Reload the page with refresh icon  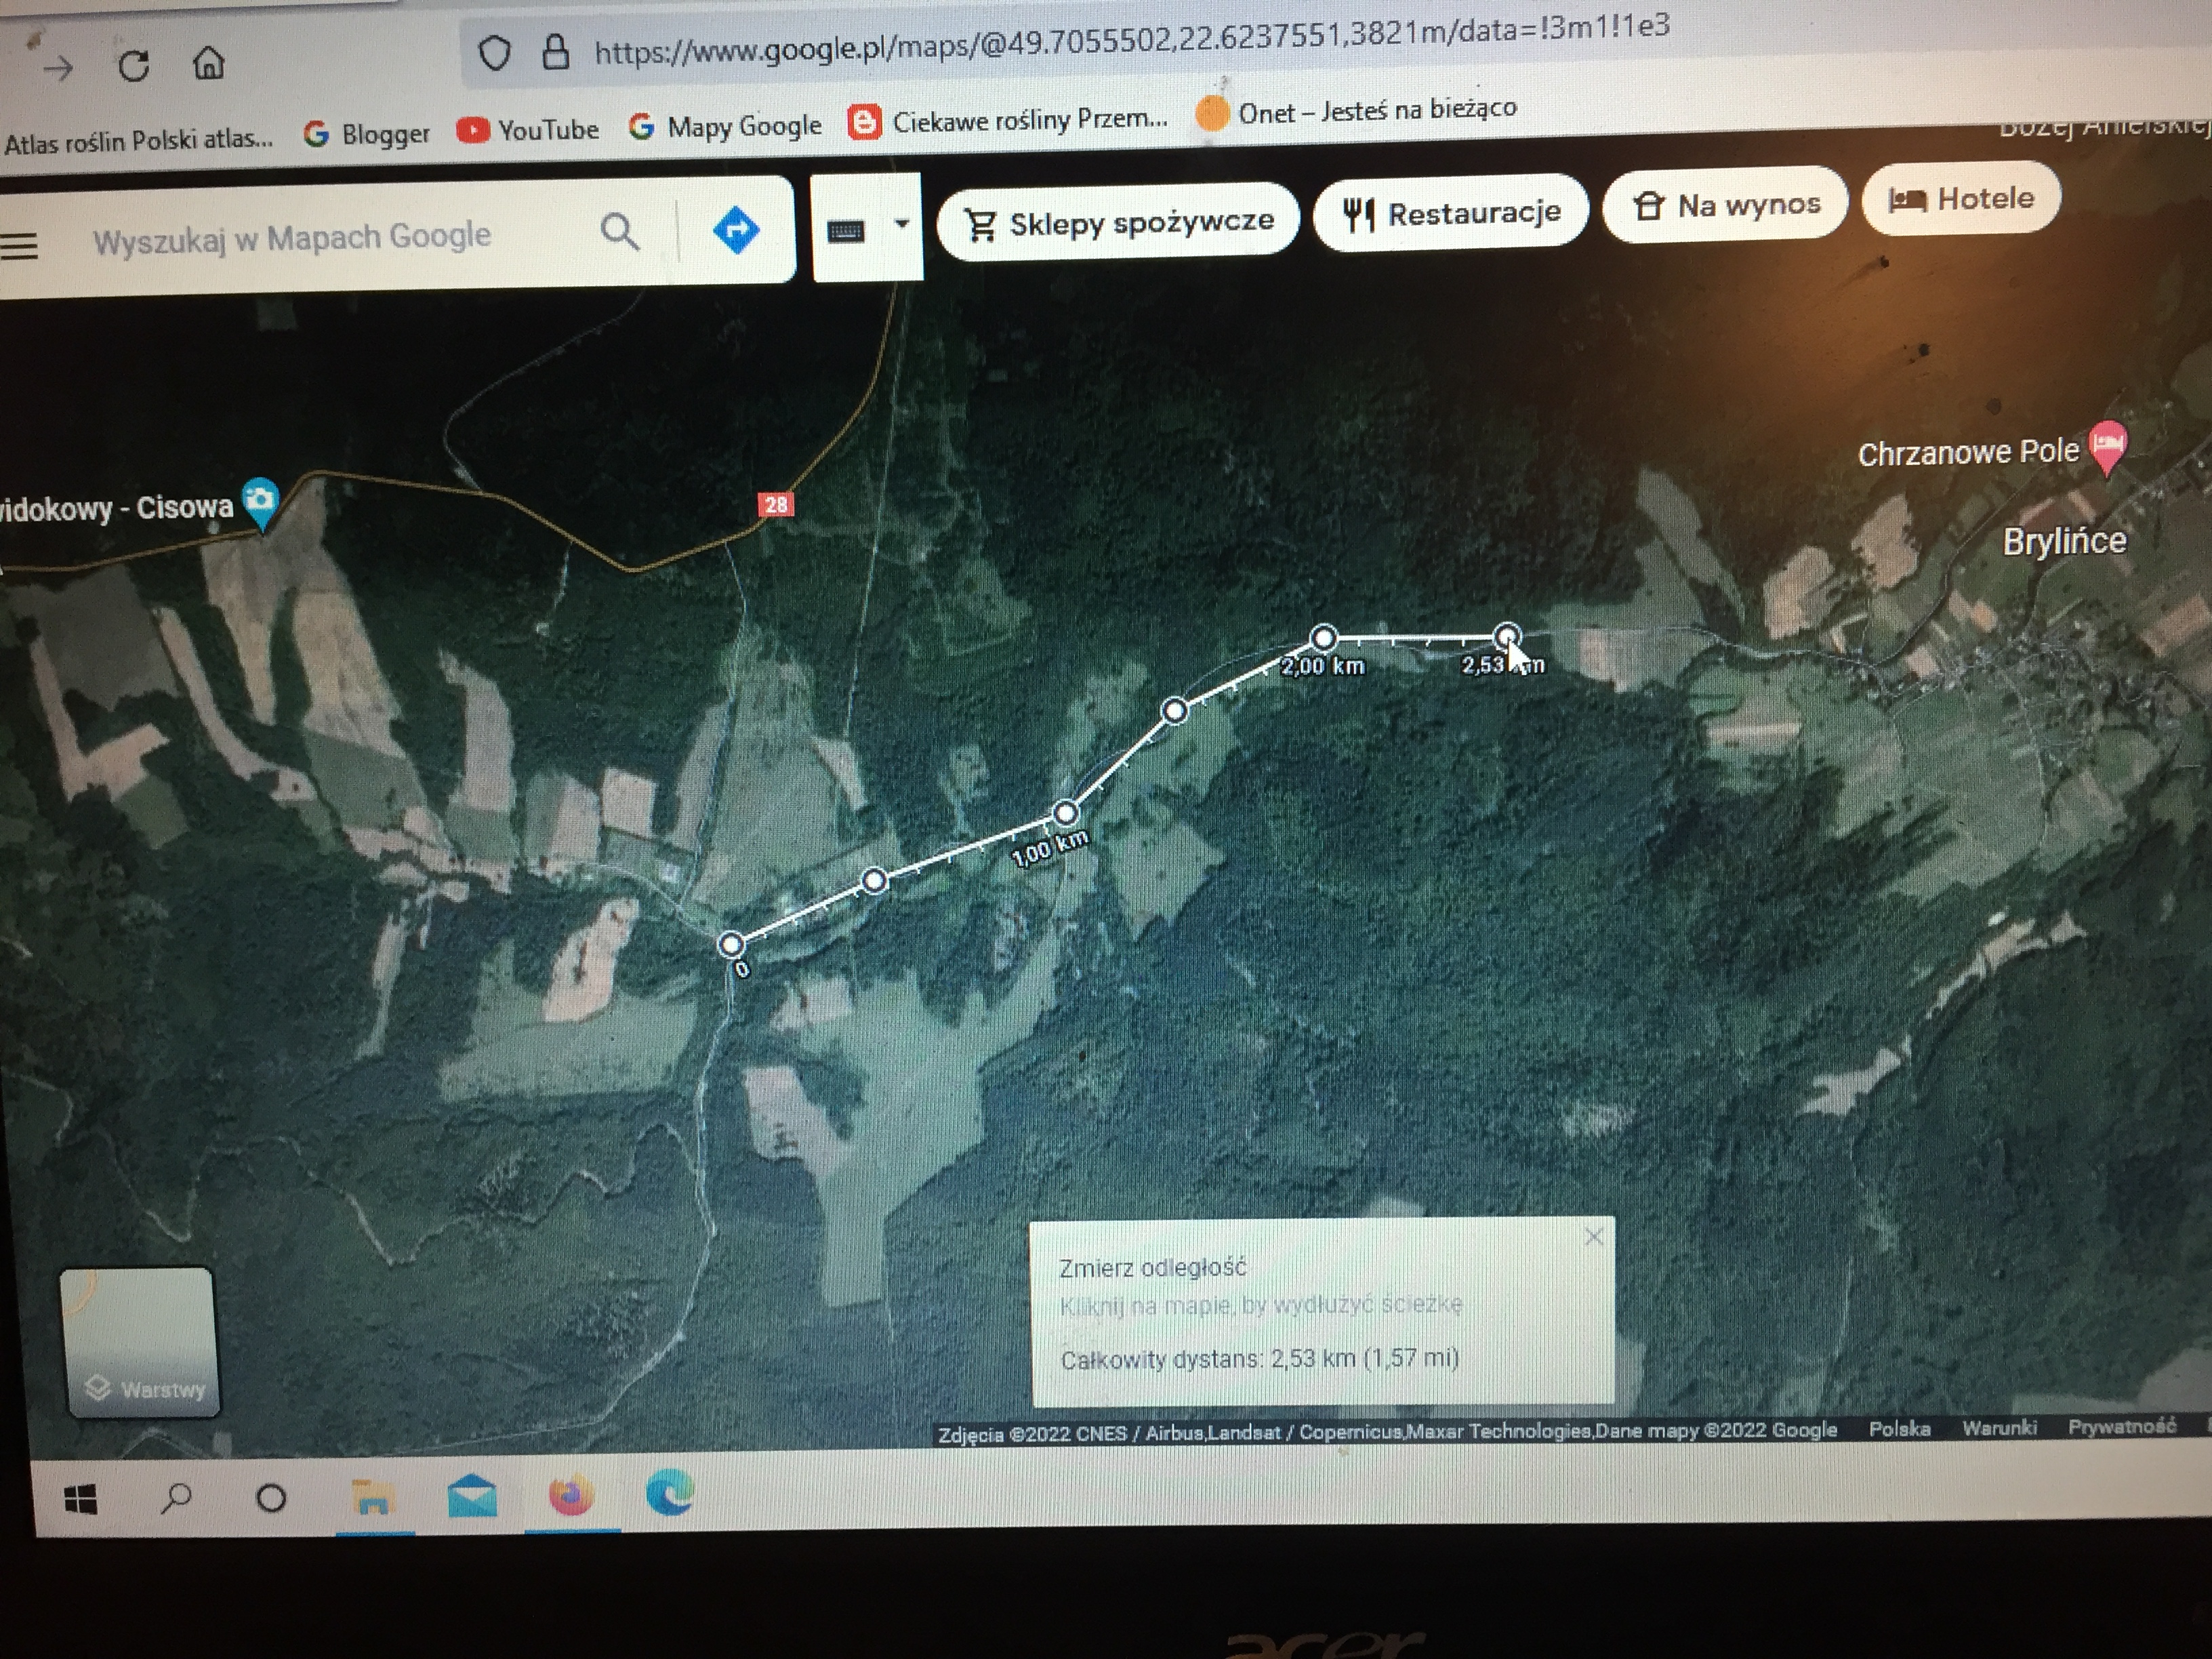133,66
